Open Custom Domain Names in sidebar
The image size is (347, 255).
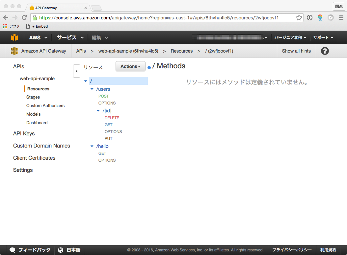click(x=41, y=146)
